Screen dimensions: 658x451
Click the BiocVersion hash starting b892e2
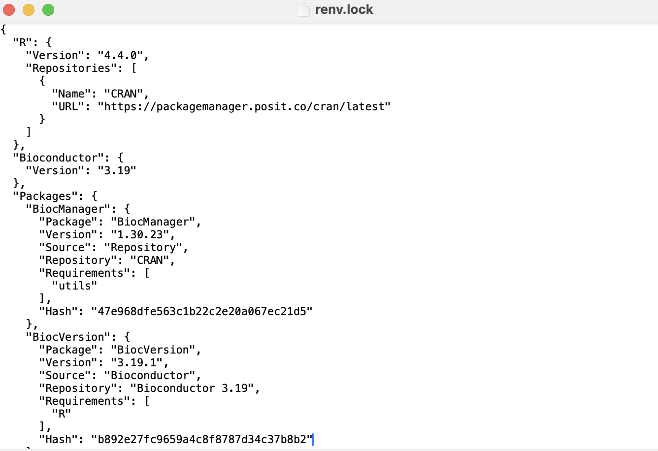pyautogui.click(x=202, y=439)
